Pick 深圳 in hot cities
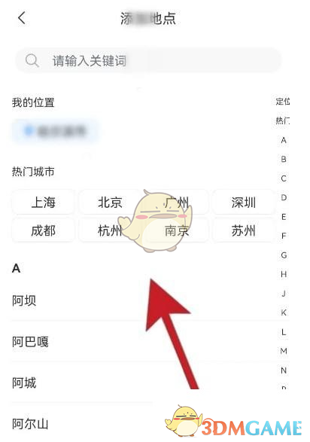The height and width of the screenshot is (442, 310). (243, 203)
